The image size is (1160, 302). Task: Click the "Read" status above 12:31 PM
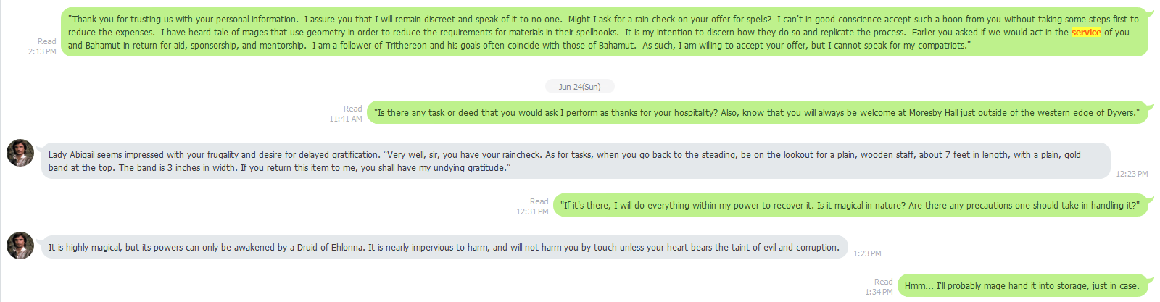coord(539,201)
